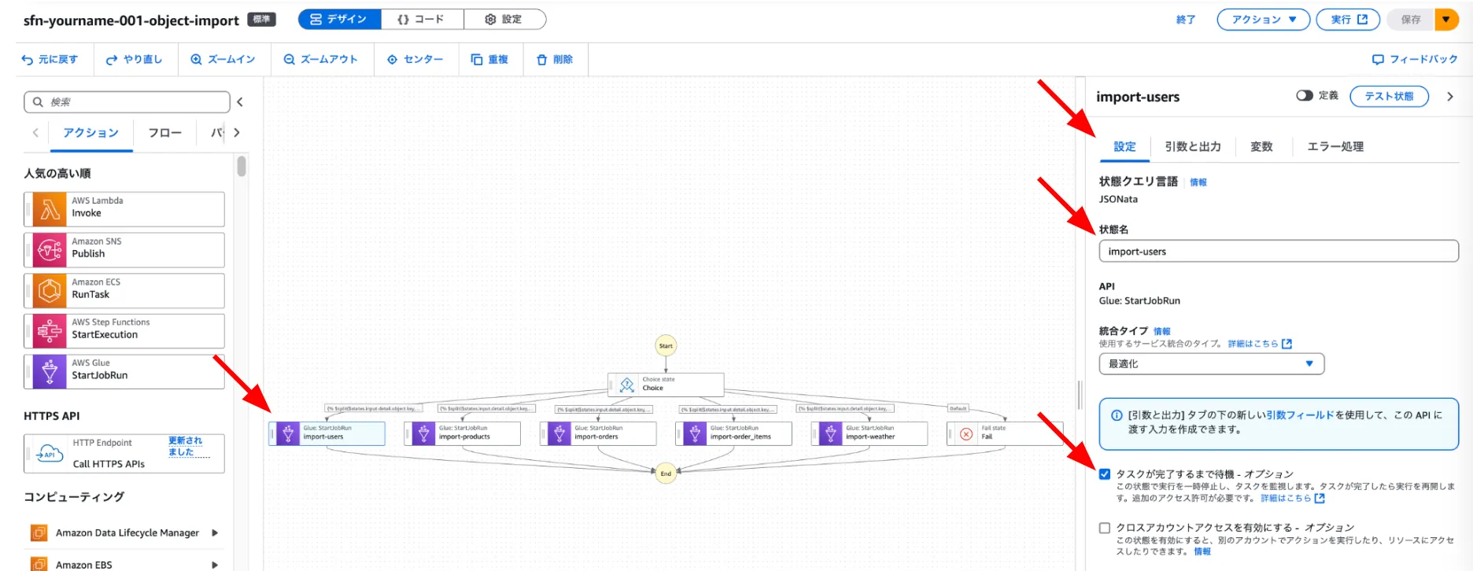Uncheck タスクが完了するまで待機 checkbox
Viewport: 1473px width, 571px height.
tap(1105, 474)
